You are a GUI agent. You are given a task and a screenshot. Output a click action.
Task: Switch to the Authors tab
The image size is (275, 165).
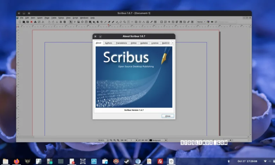tap(108, 43)
